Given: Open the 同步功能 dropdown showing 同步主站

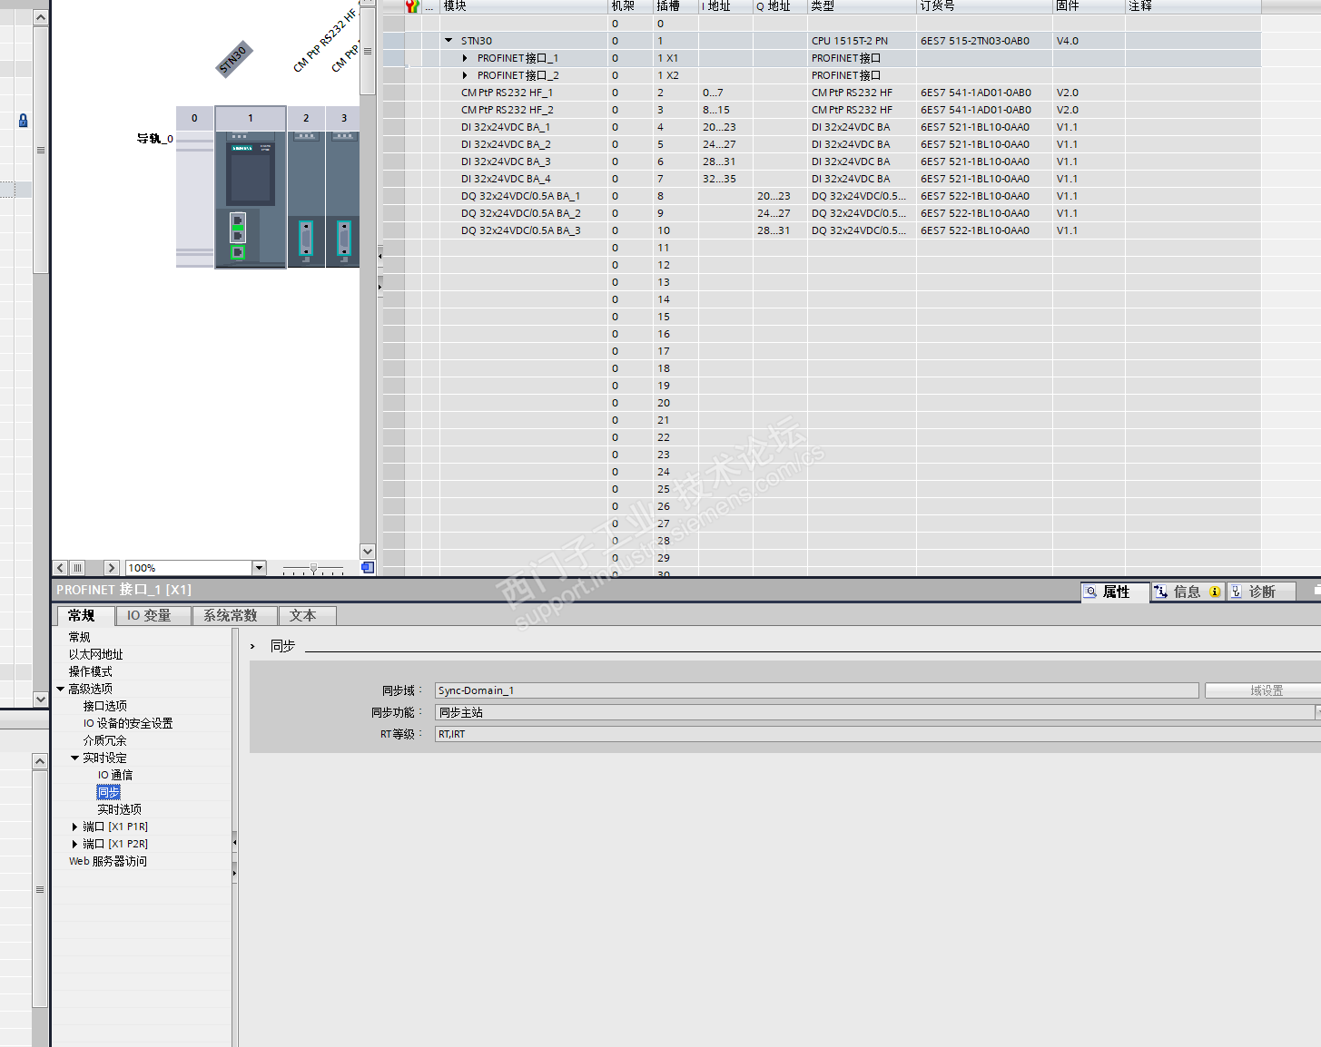Looking at the screenshot, I should tap(1316, 712).
